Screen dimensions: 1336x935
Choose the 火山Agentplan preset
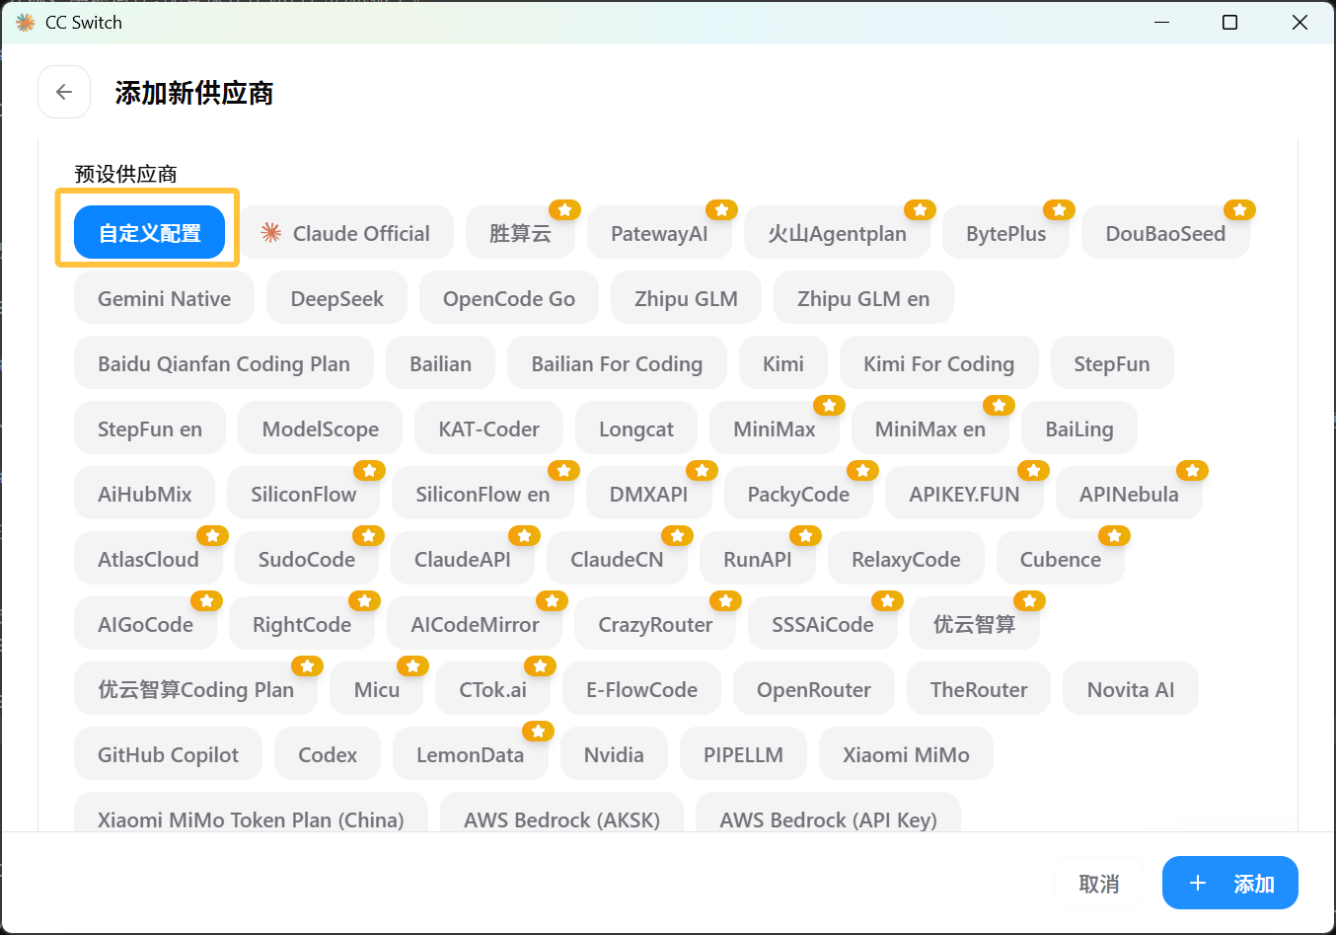(837, 233)
